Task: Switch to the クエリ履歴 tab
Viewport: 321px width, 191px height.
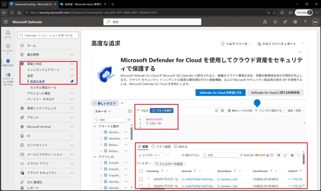Action: 161,146
